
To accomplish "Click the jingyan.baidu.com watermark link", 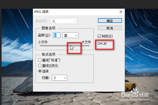I will click(x=135, y=99).
